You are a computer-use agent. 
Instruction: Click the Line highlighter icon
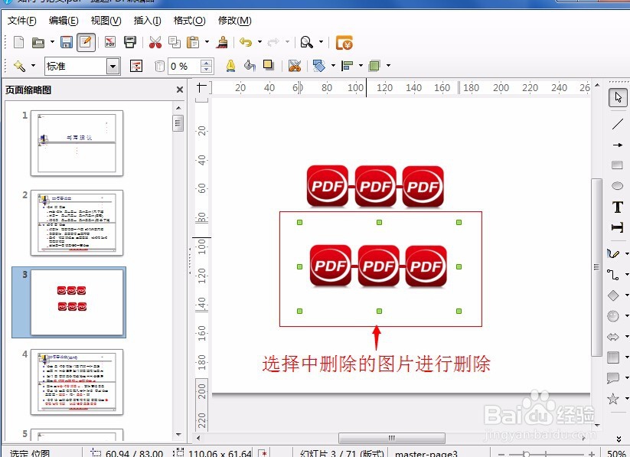(x=230, y=66)
